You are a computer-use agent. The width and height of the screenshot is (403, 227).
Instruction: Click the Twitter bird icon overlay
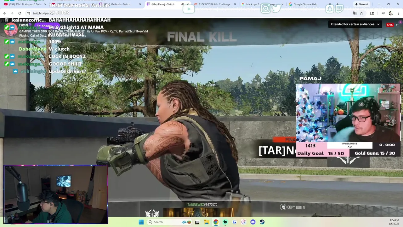(276, 9)
